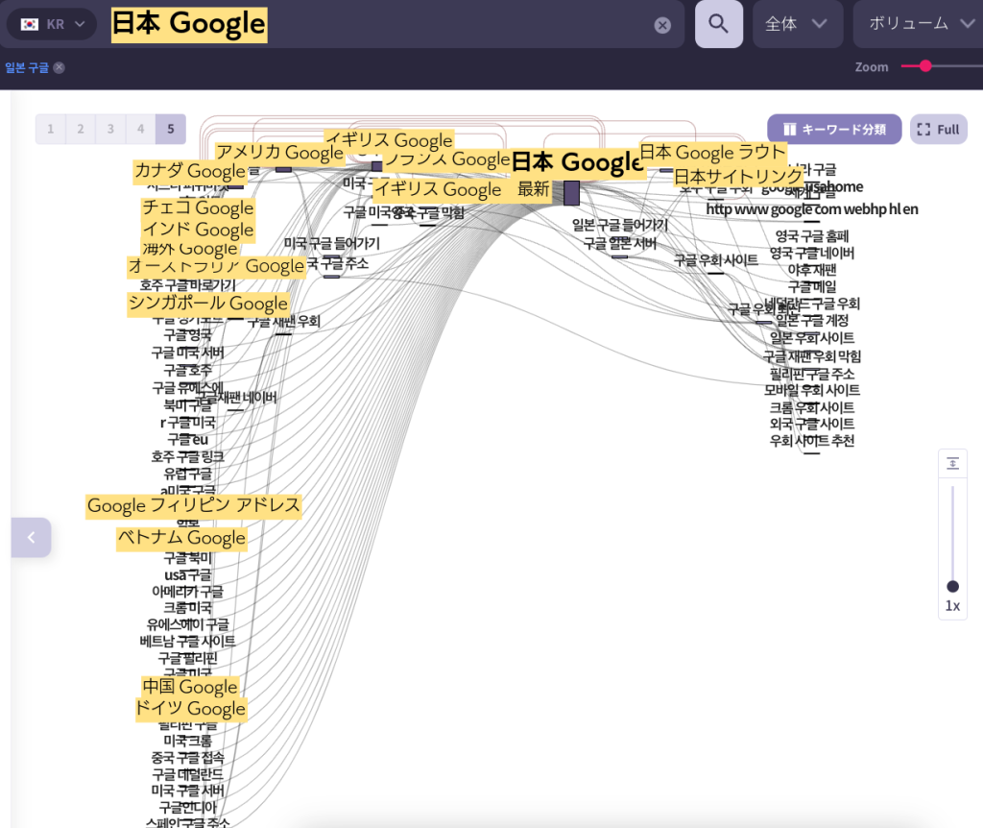
Task: Remove the 일본 구글 keyword tag
Action: click(59, 68)
